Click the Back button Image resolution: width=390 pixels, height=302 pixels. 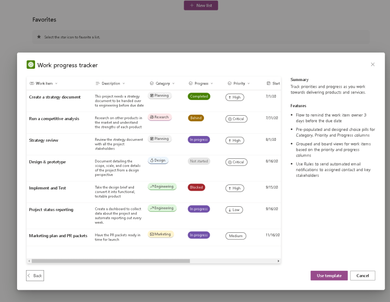(x=35, y=275)
